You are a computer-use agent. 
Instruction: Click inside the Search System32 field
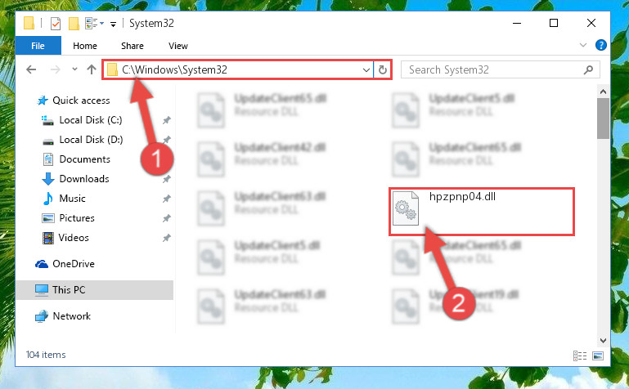[493, 69]
